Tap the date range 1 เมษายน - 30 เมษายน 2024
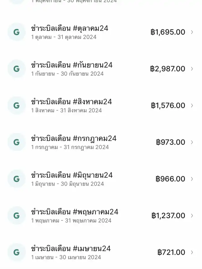This screenshot has width=202, height=269. pyautogui.click(x=66, y=257)
